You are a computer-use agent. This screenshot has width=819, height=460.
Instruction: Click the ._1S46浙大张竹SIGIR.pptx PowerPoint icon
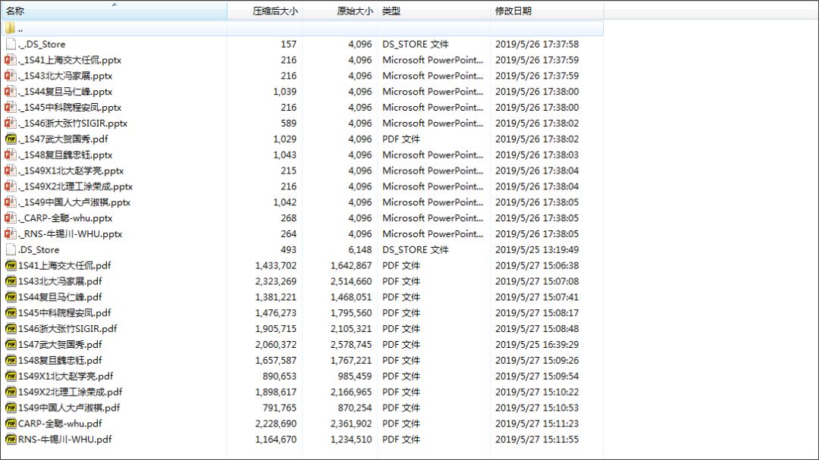point(11,124)
